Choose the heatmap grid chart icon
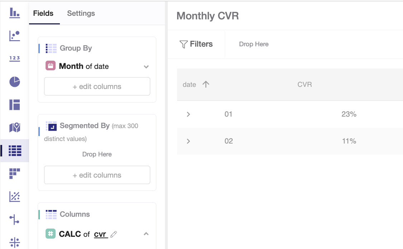The height and width of the screenshot is (249, 403). (15, 174)
